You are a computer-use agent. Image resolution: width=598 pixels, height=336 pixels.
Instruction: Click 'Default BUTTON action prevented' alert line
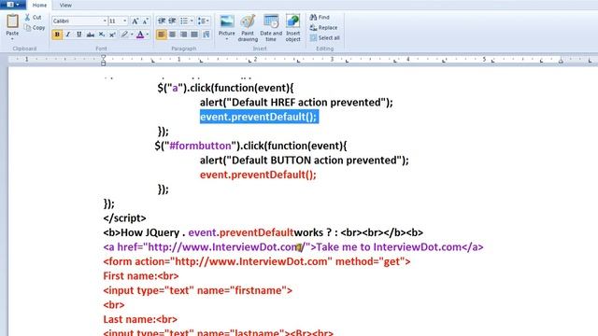[305, 160]
